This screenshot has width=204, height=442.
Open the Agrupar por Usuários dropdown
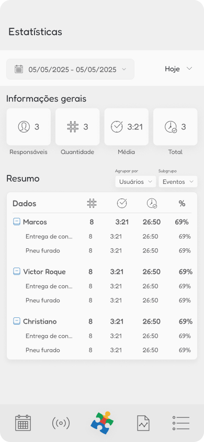tap(135, 182)
